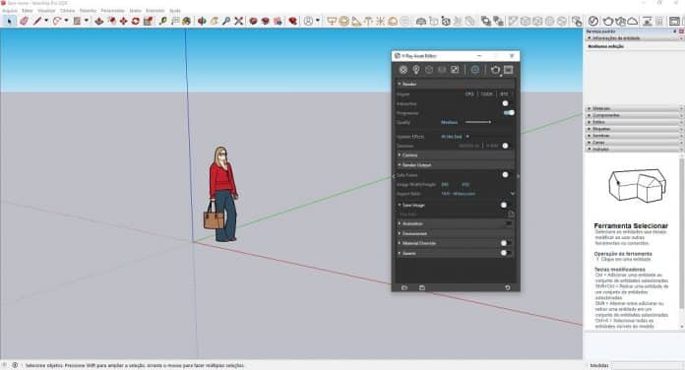Activate the Arc drawing tool

57,21
